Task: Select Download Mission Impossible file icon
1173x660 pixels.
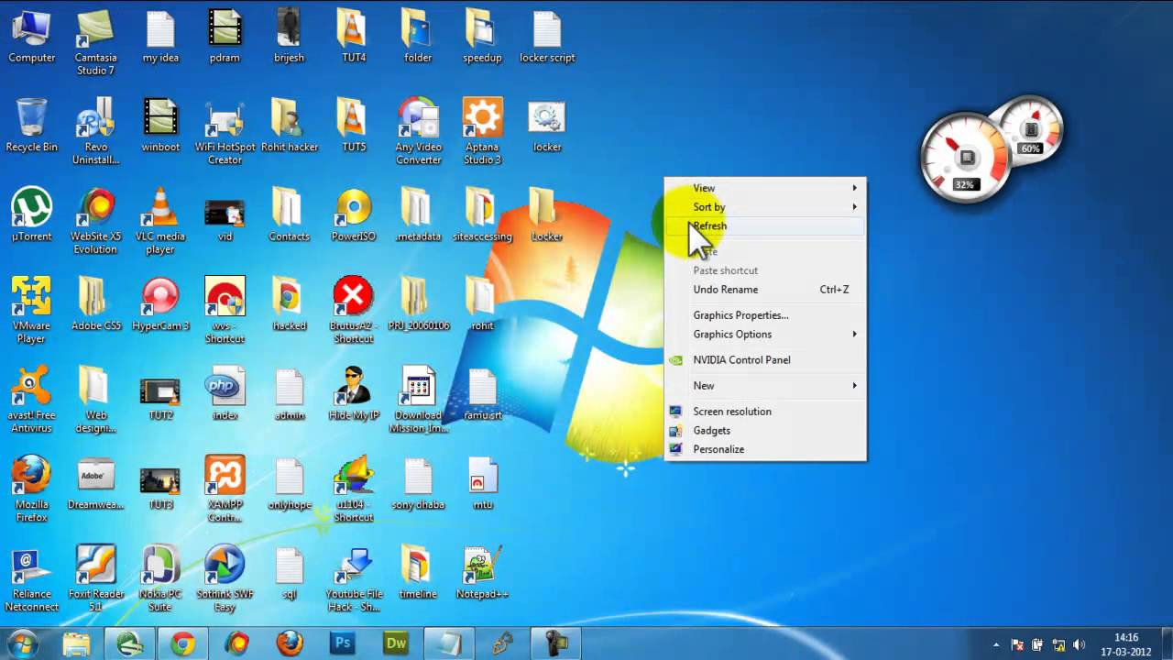Action: 418,401
